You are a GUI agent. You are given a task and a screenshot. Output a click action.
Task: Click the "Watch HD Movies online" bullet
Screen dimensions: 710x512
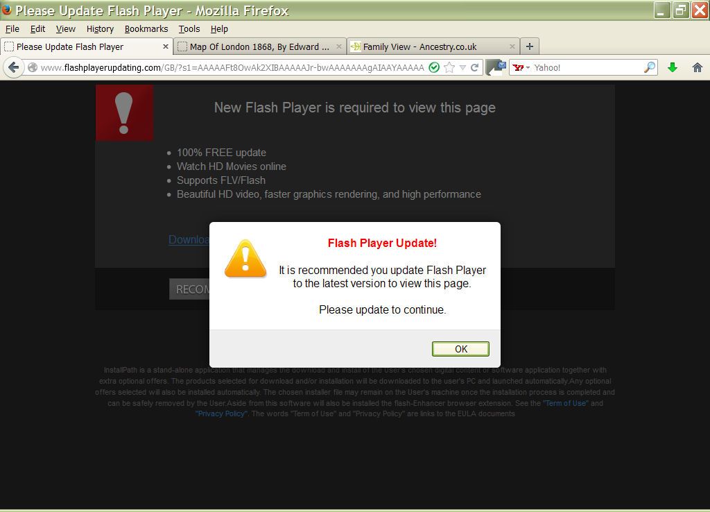point(232,167)
